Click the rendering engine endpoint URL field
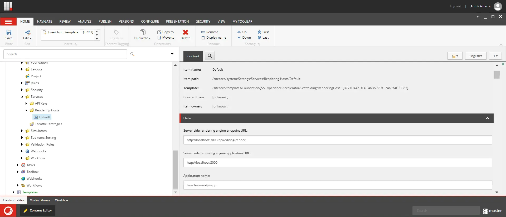Image resolution: width=506 pixels, height=217 pixels. (338, 140)
